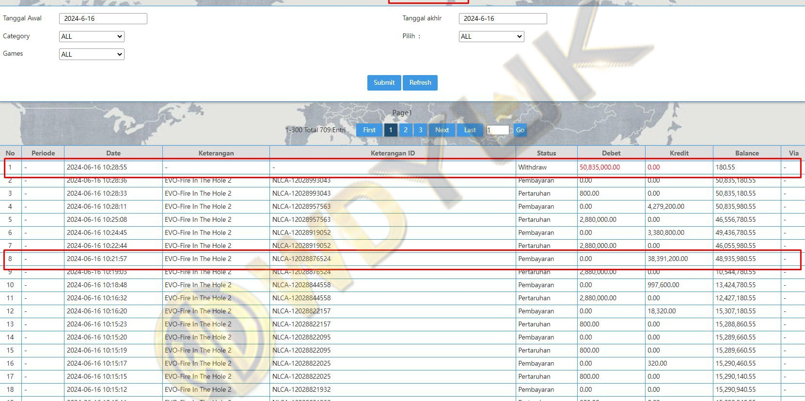Click date 2024-06-16 10:18:48
The height and width of the screenshot is (401, 805).
pyautogui.click(x=97, y=285)
